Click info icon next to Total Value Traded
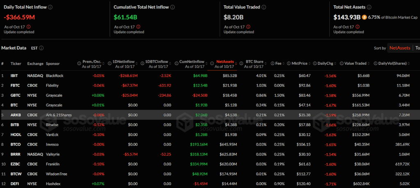Screen dimensions: 420x188 263,7
